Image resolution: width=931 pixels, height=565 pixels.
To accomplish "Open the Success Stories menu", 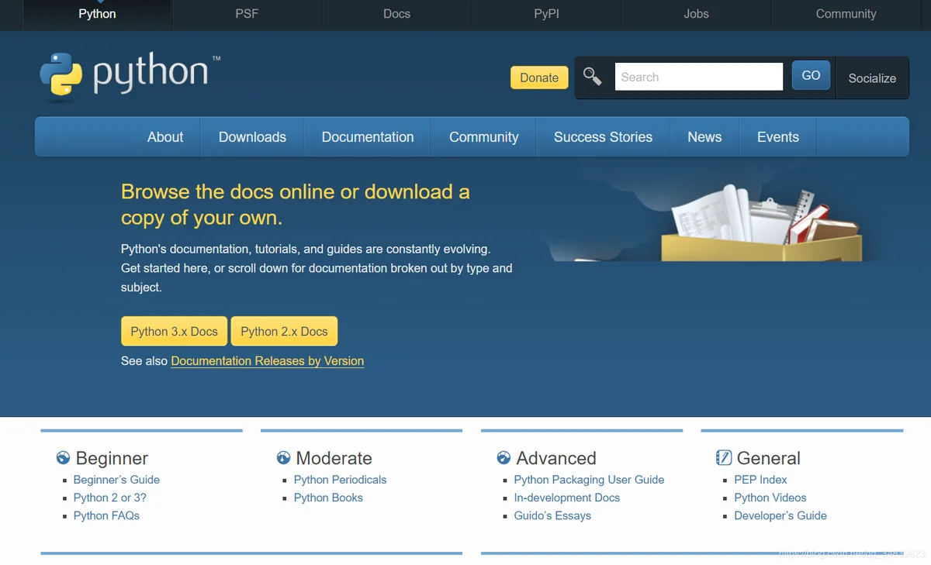I will click(603, 137).
